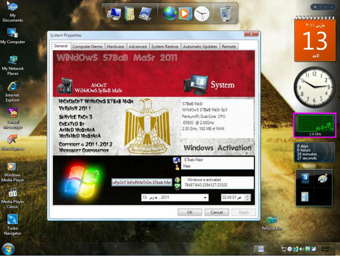Select the Automatic Updates tab
The width and height of the screenshot is (340, 256).
[200, 46]
